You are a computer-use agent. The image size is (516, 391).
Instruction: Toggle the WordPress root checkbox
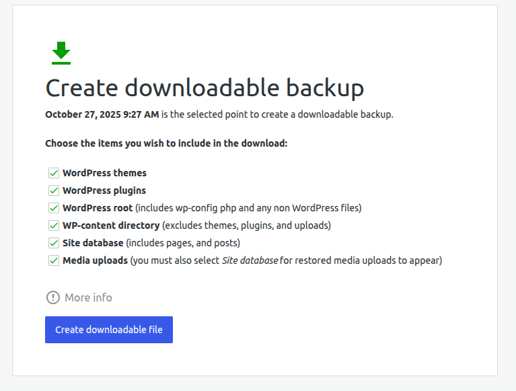point(54,208)
